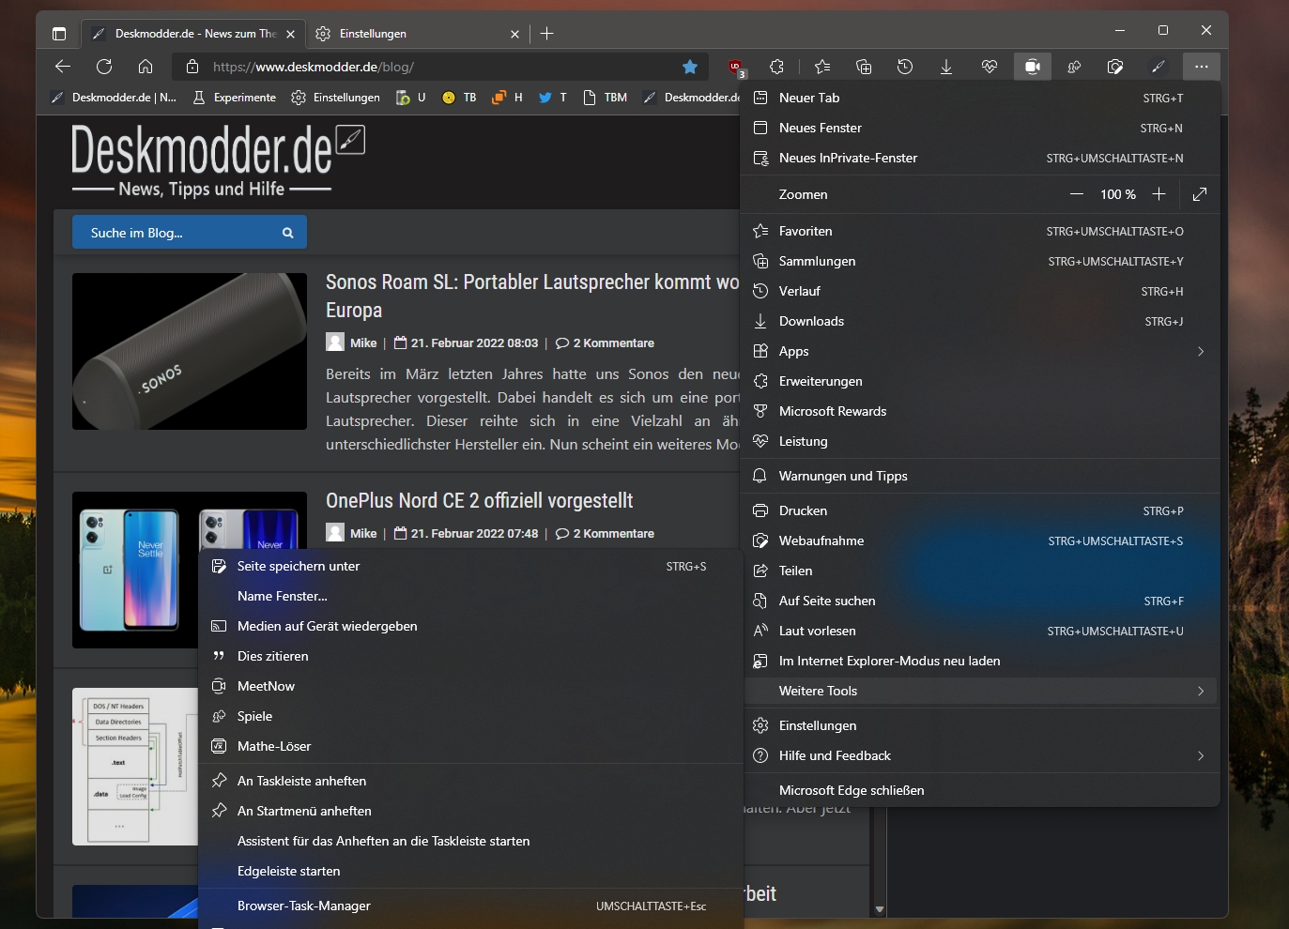This screenshot has width=1289, height=929.
Task: Choose Neues Fenster from menu
Action: coord(980,128)
